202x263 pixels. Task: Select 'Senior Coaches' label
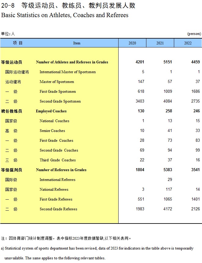click(x=52, y=131)
